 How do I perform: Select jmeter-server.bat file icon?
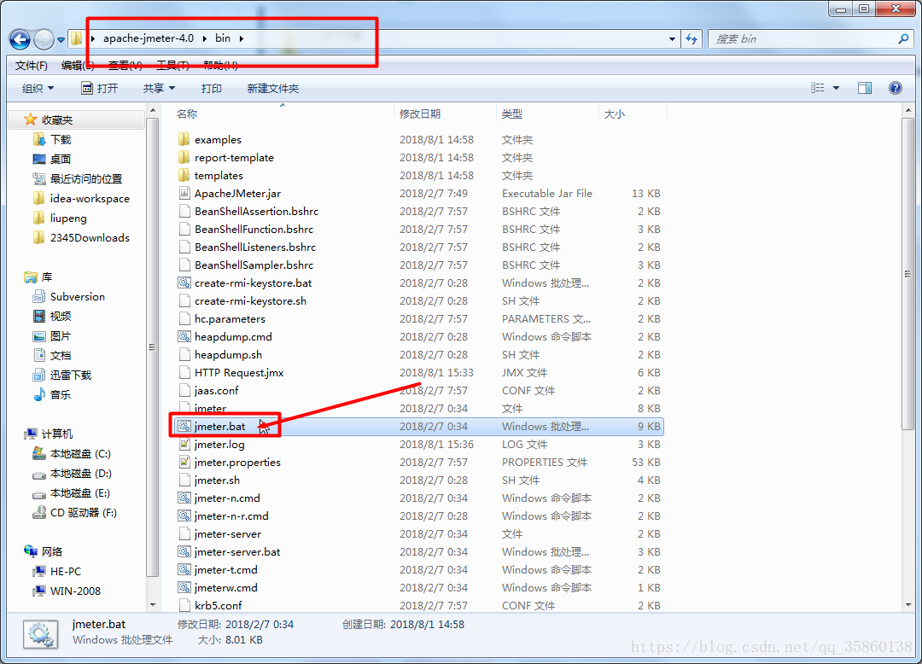pos(184,551)
